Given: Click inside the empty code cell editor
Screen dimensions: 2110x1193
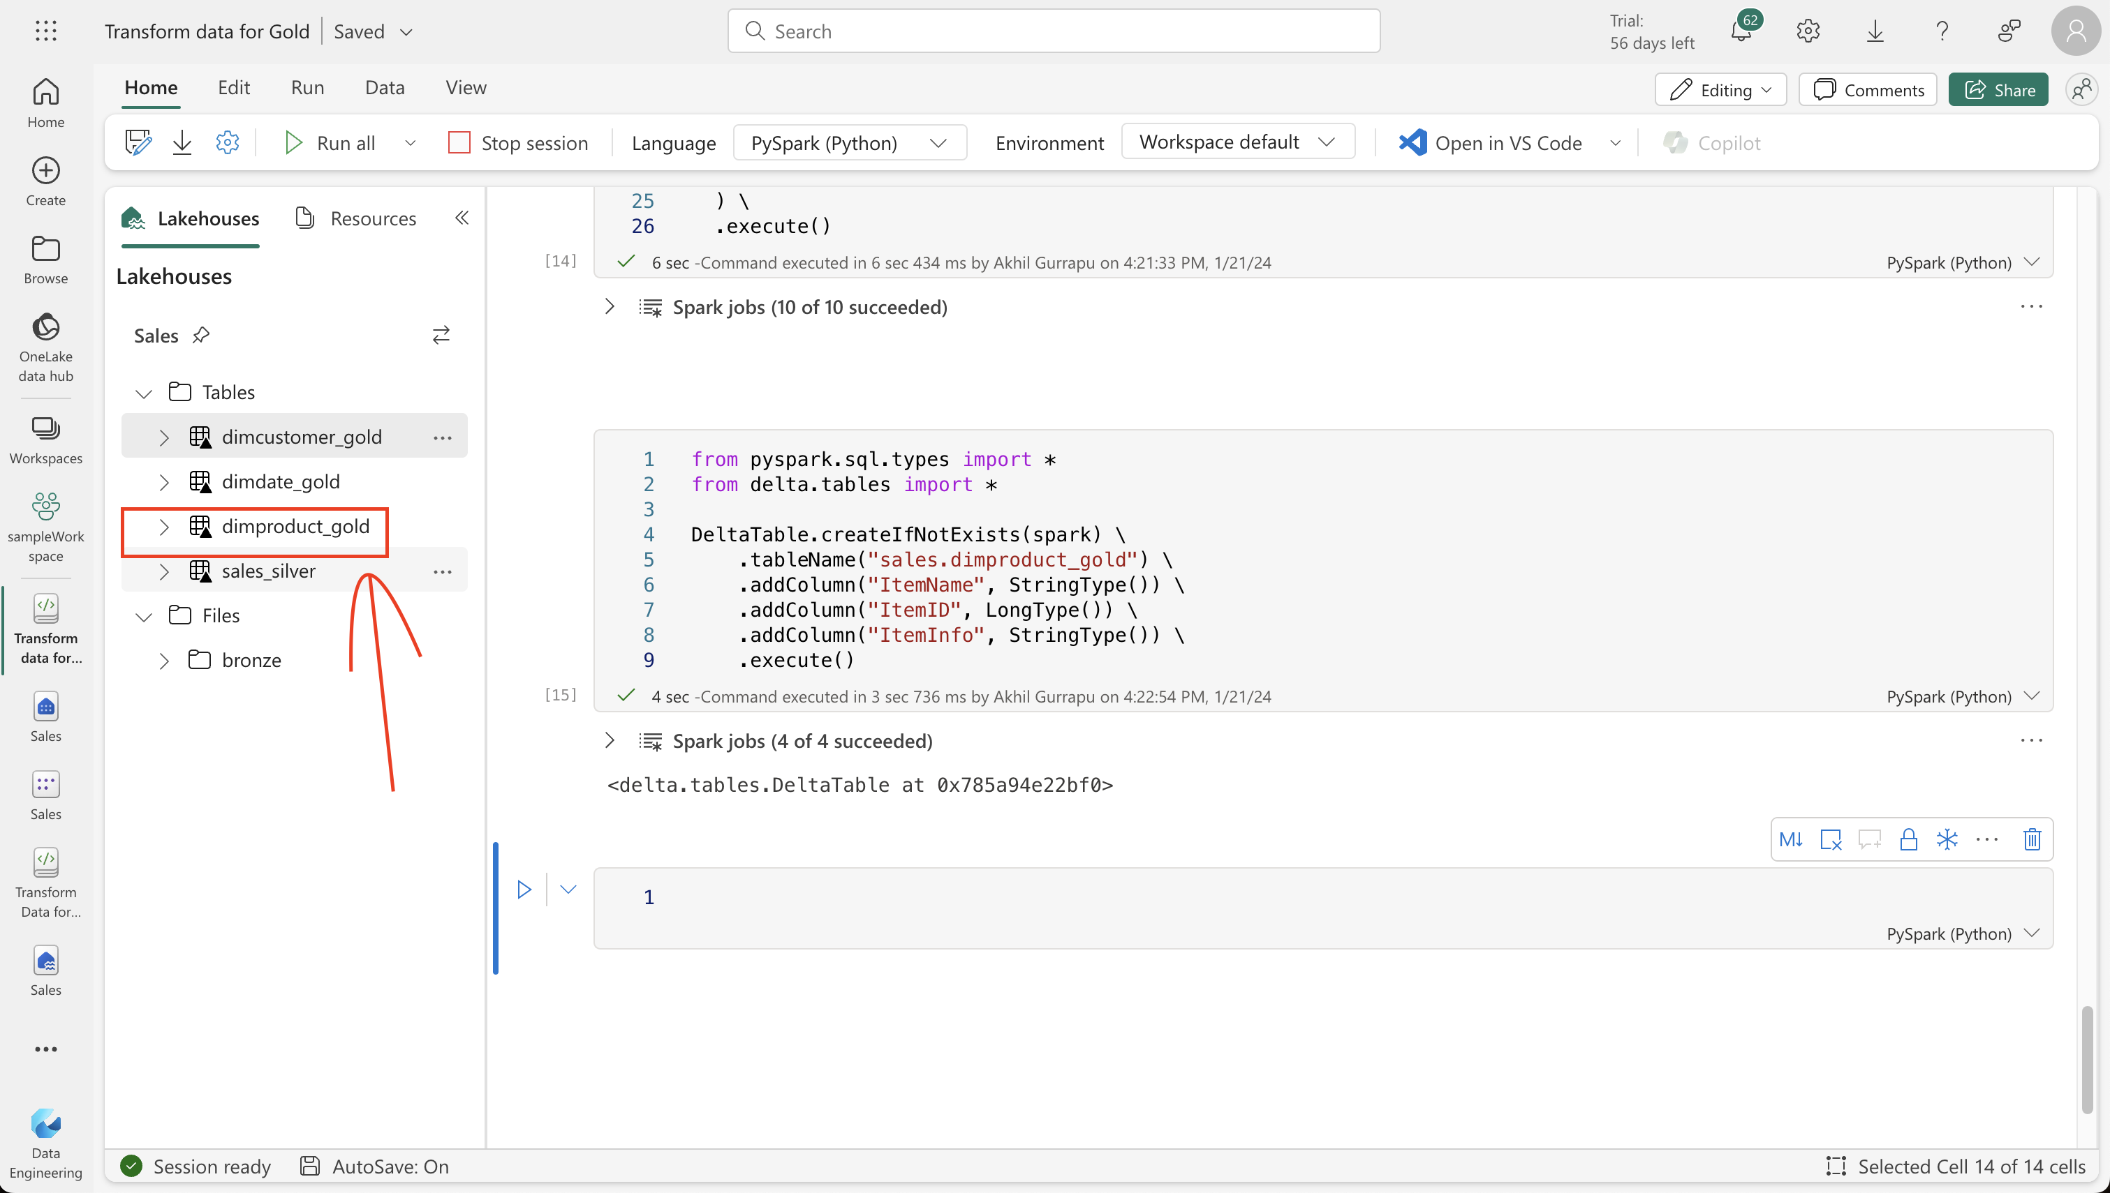Looking at the screenshot, I should tap(1323, 897).
